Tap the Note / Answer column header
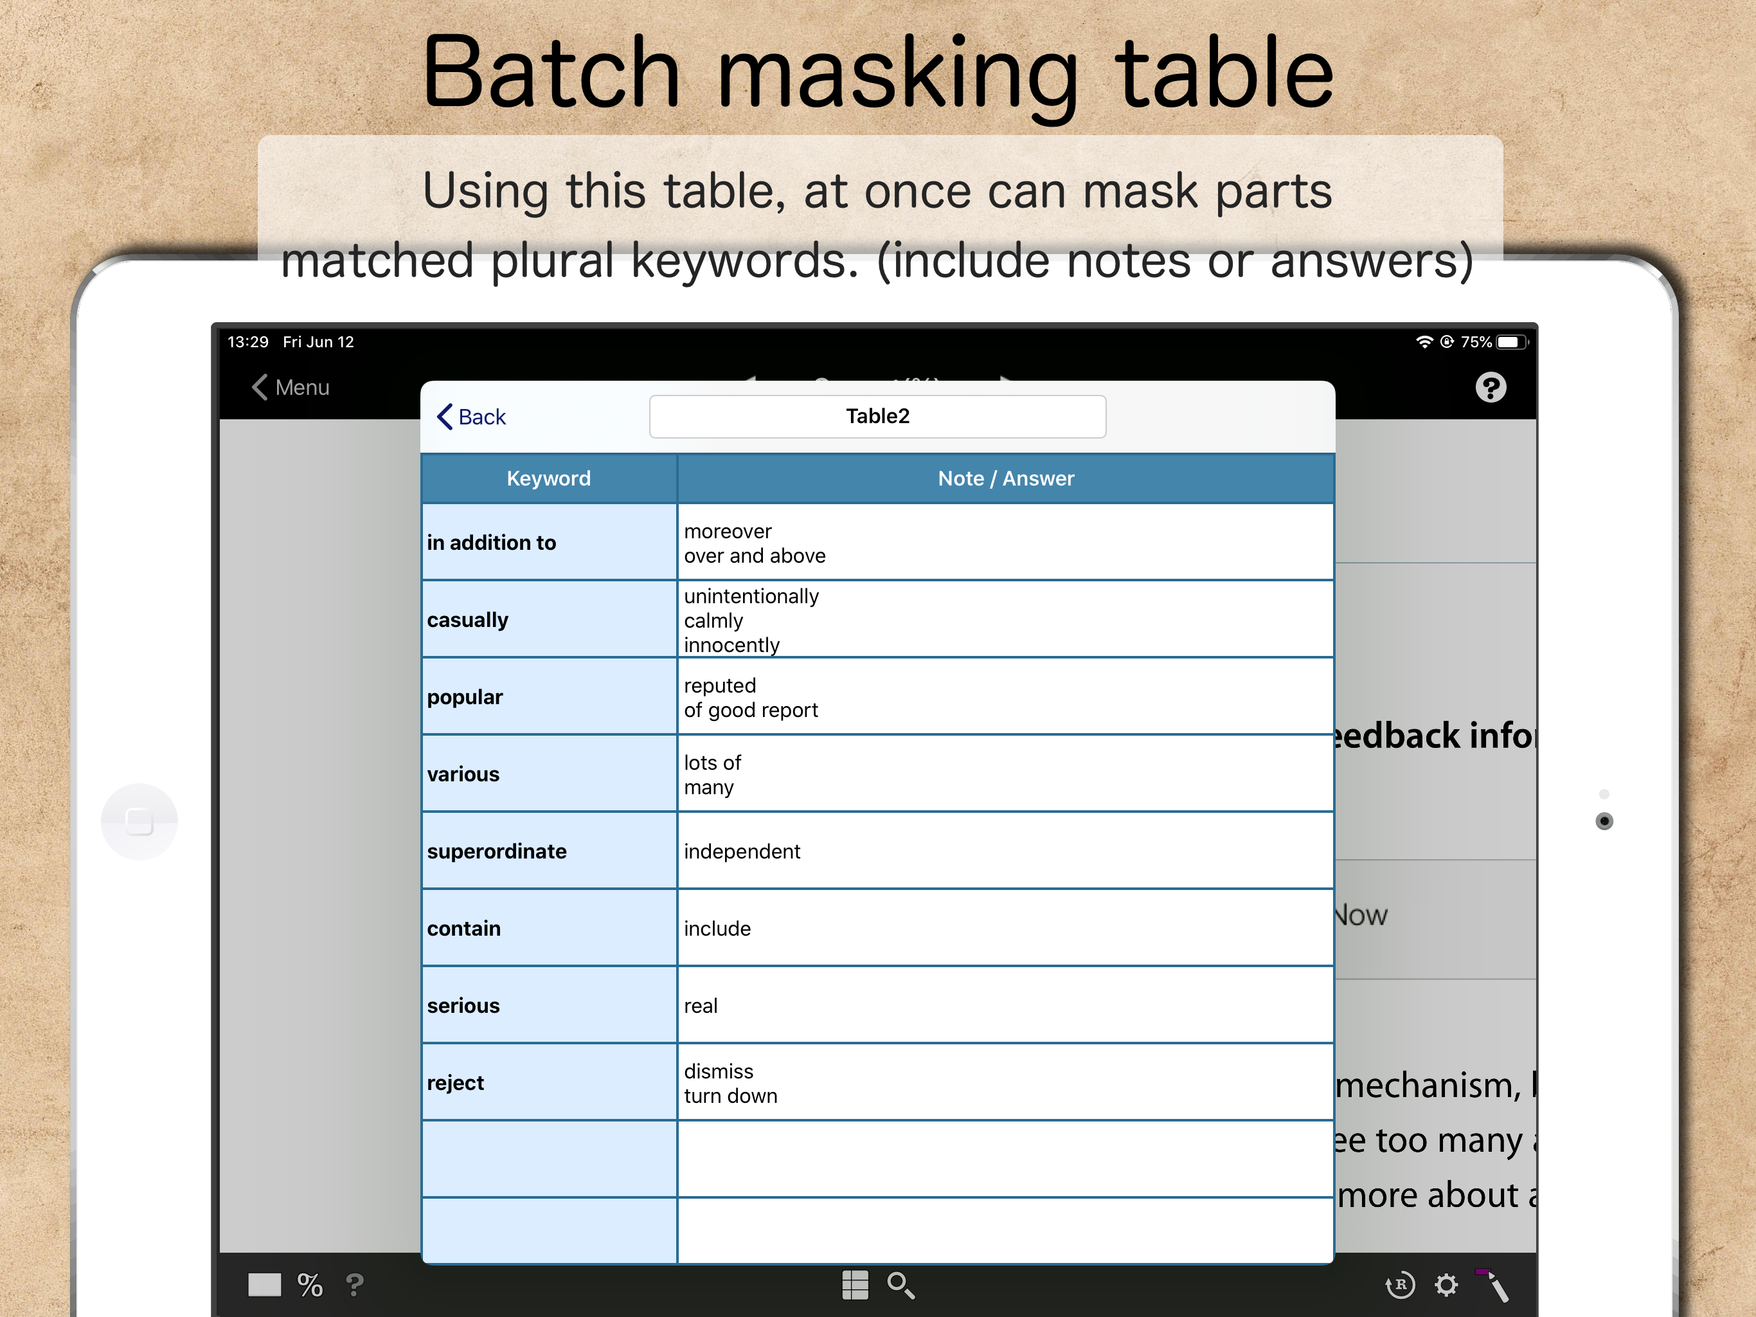Screen dimensions: 1756x1317 click(1005, 478)
